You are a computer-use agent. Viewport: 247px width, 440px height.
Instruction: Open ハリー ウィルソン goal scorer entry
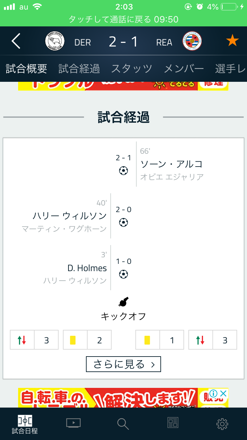point(69,216)
